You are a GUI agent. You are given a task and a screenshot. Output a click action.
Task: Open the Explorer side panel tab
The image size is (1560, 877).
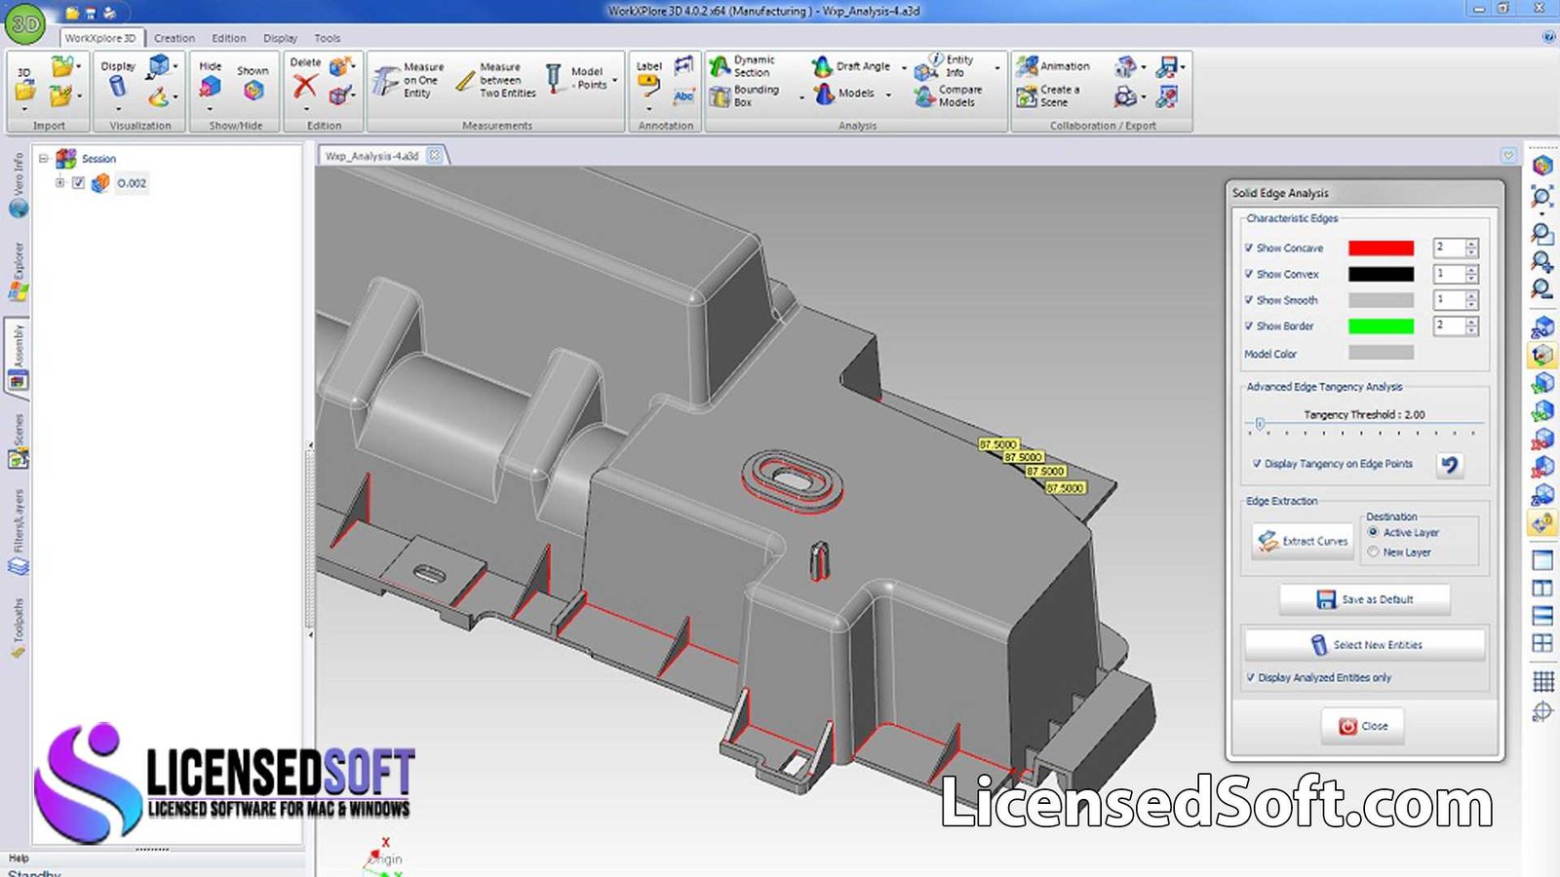click(18, 272)
